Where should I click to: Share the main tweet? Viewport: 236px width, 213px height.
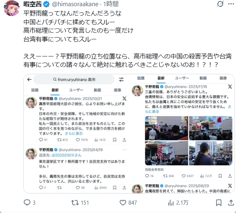click(231, 202)
